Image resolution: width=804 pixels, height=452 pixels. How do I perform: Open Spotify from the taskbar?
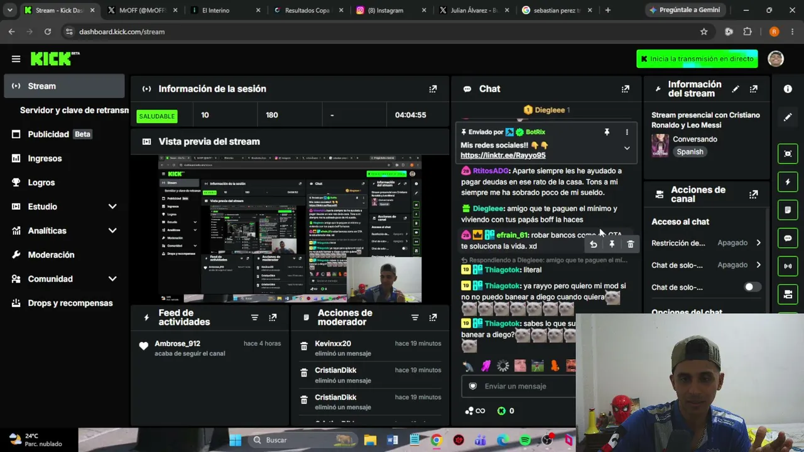coord(525,440)
